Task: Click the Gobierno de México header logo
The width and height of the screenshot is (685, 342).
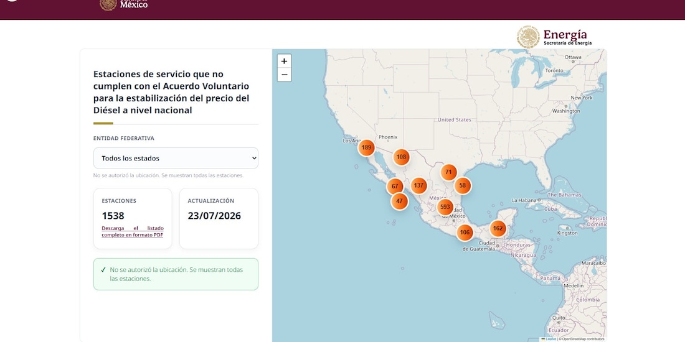Action: [x=124, y=5]
